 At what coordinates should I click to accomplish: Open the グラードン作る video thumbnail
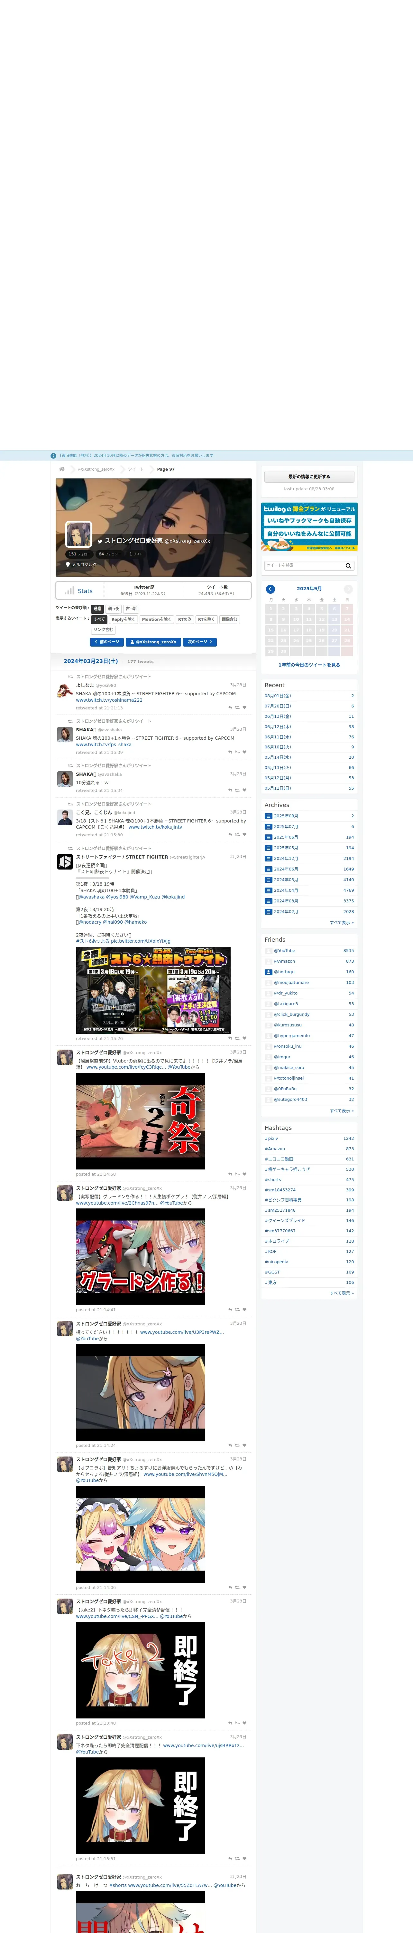point(140,1257)
